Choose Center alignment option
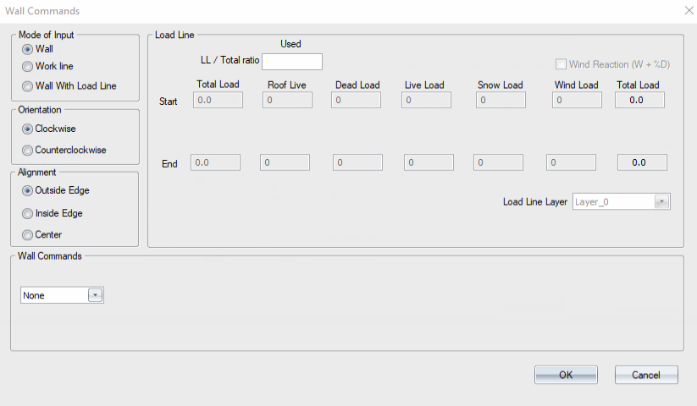Viewport: 697px width, 406px height. tap(28, 235)
